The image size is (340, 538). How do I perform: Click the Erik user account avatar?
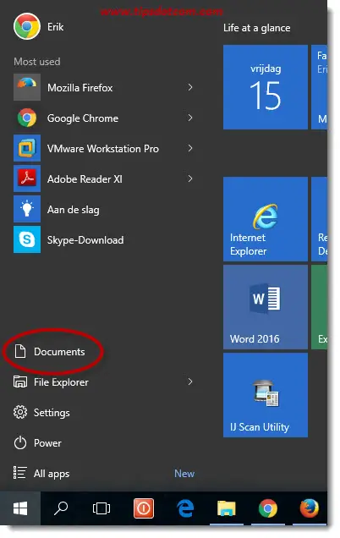27,26
